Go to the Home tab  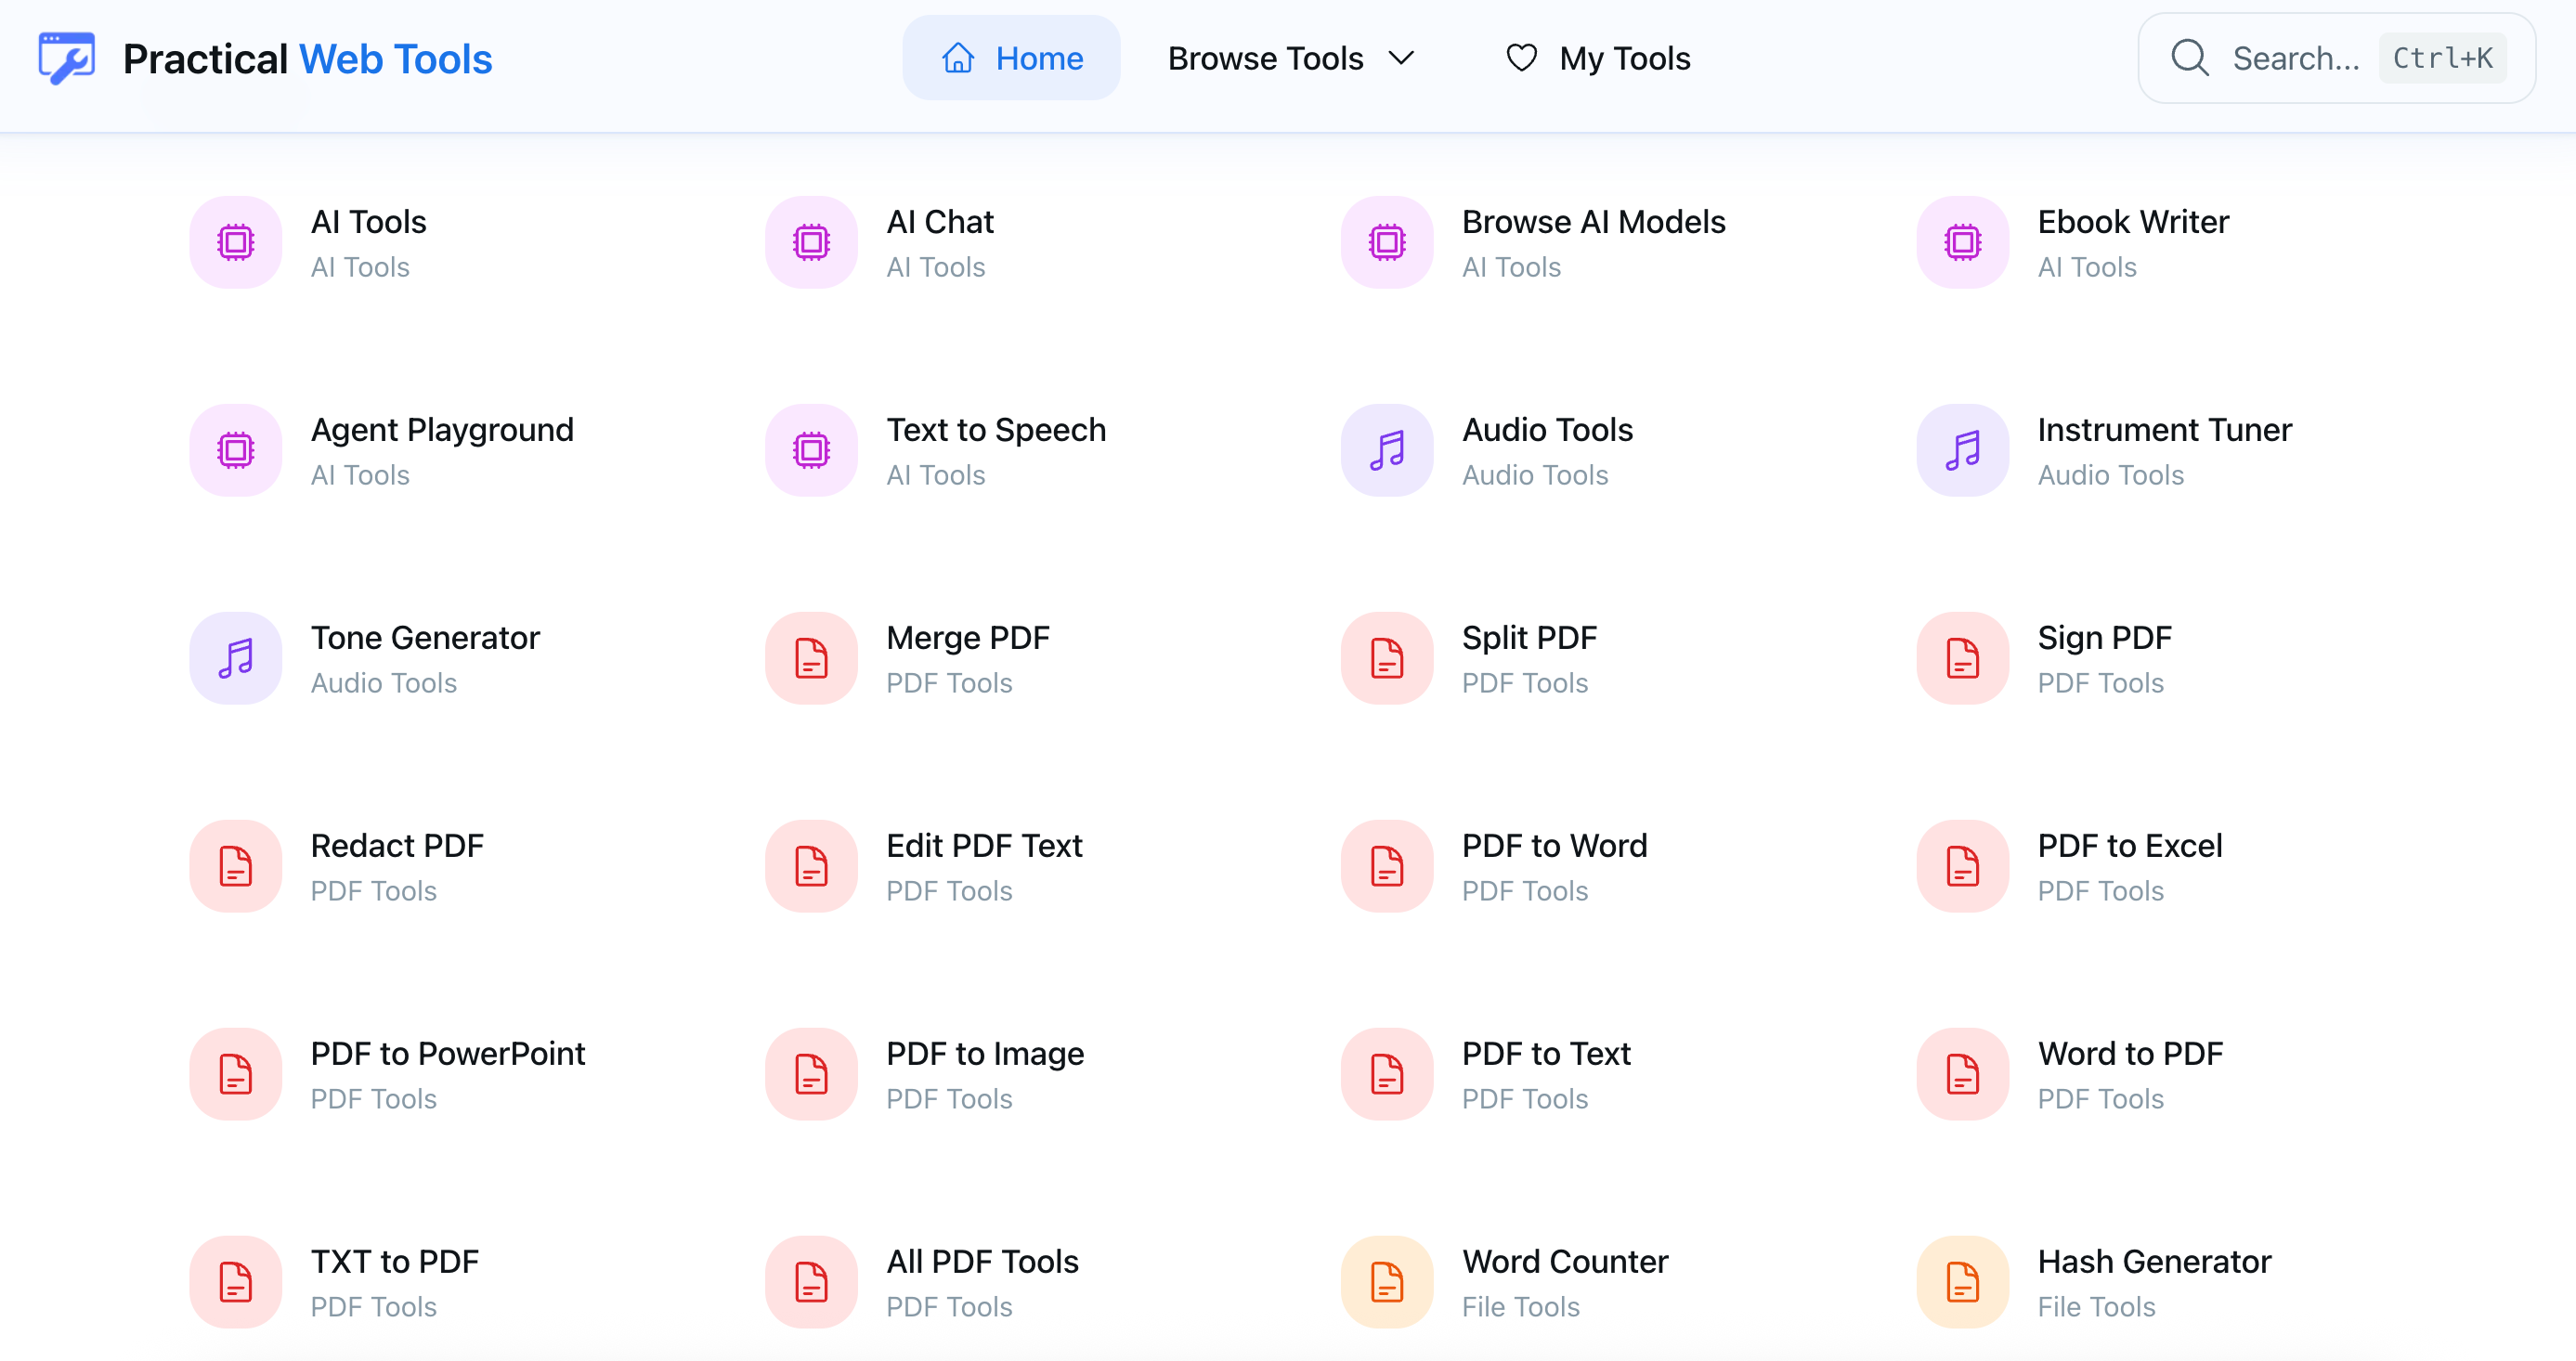click(1011, 58)
